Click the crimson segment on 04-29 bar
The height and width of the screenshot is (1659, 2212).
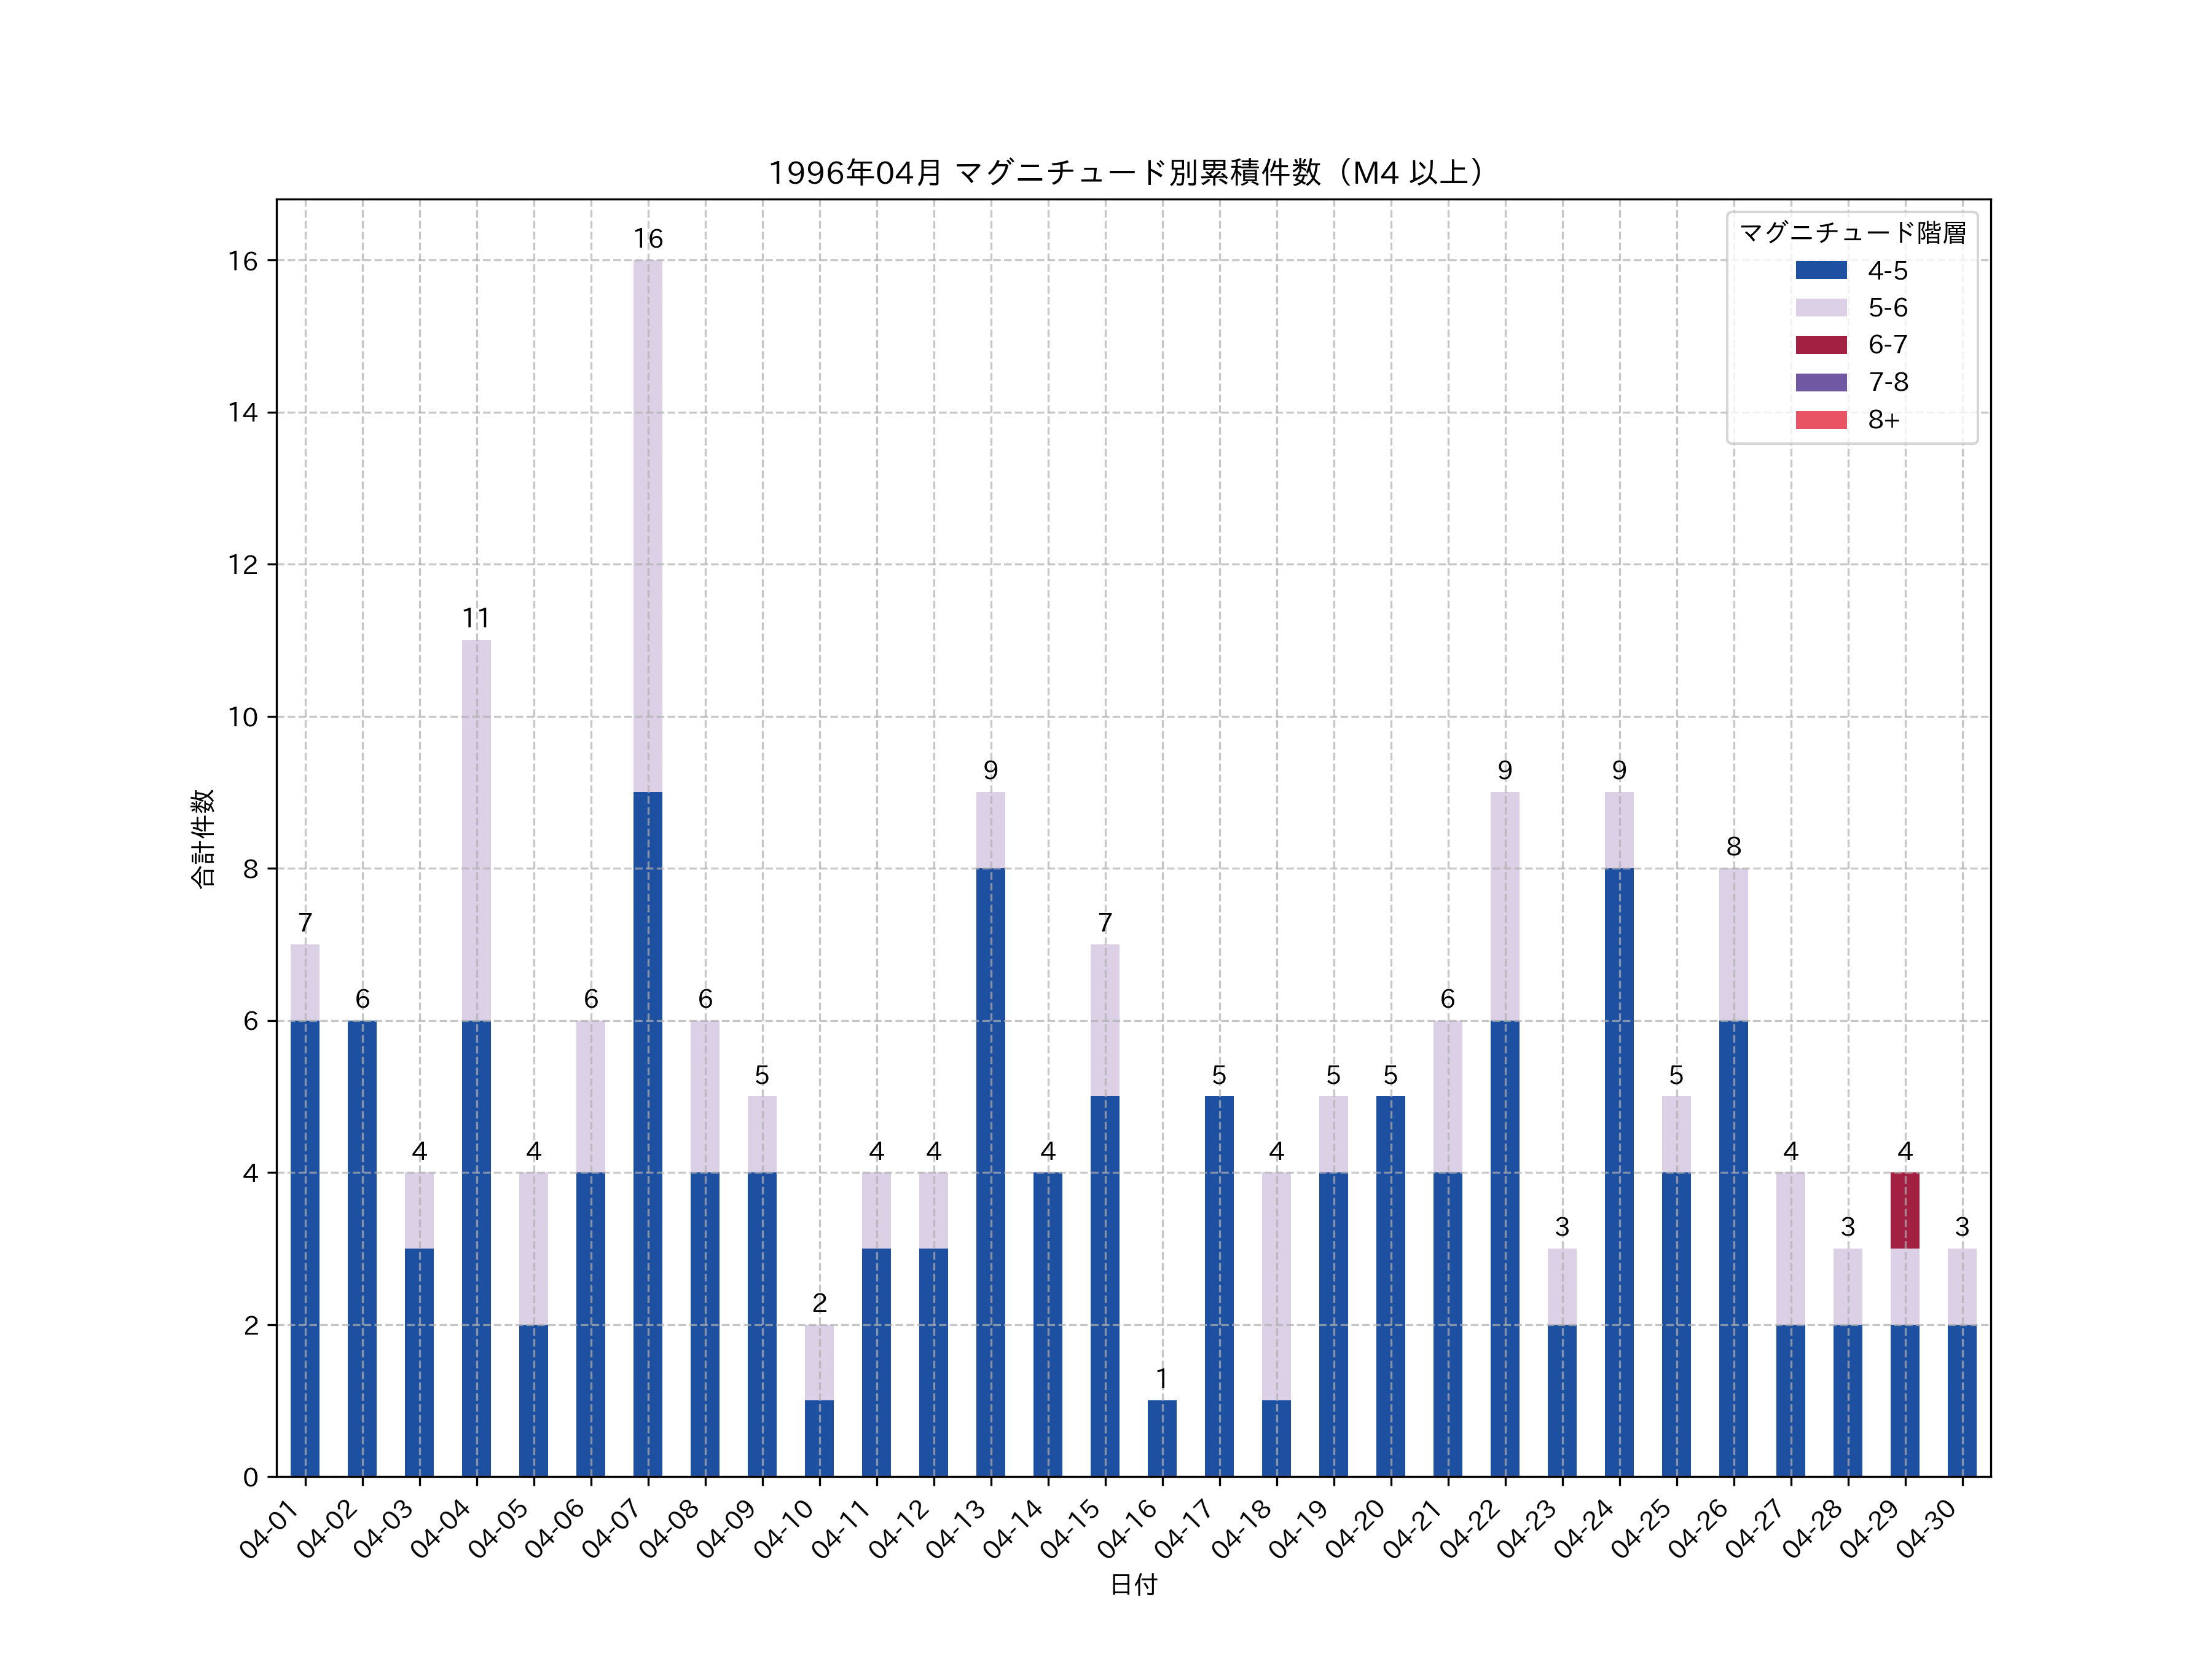pos(1904,1210)
